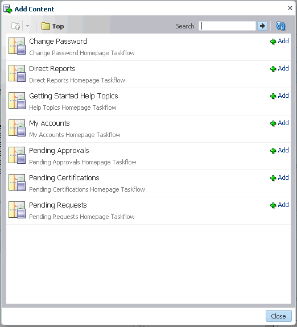Click the Pending Certifications taskflow icon
The image size is (297, 327).
coord(17,183)
